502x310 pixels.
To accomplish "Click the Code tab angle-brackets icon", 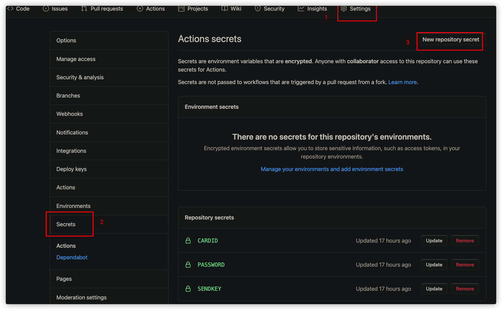I will click(x=10, y=9).
